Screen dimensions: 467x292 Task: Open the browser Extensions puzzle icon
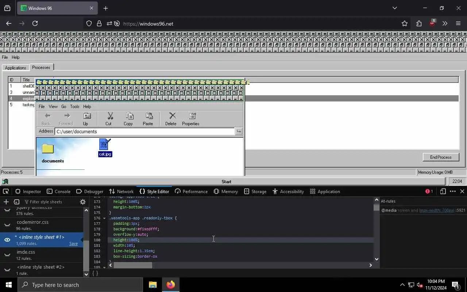(419, 23)
